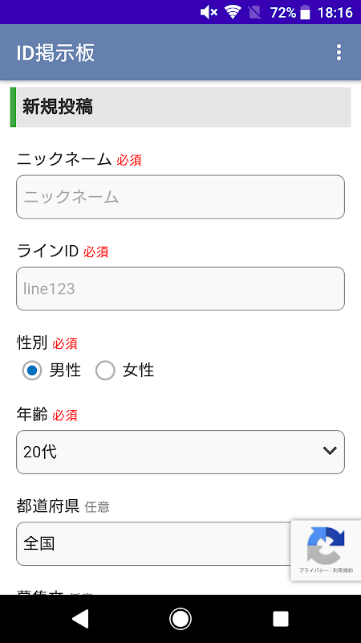Open the three-dot overflow menu
This screenshot has height=643, width=361.
[x=339, y=53]
